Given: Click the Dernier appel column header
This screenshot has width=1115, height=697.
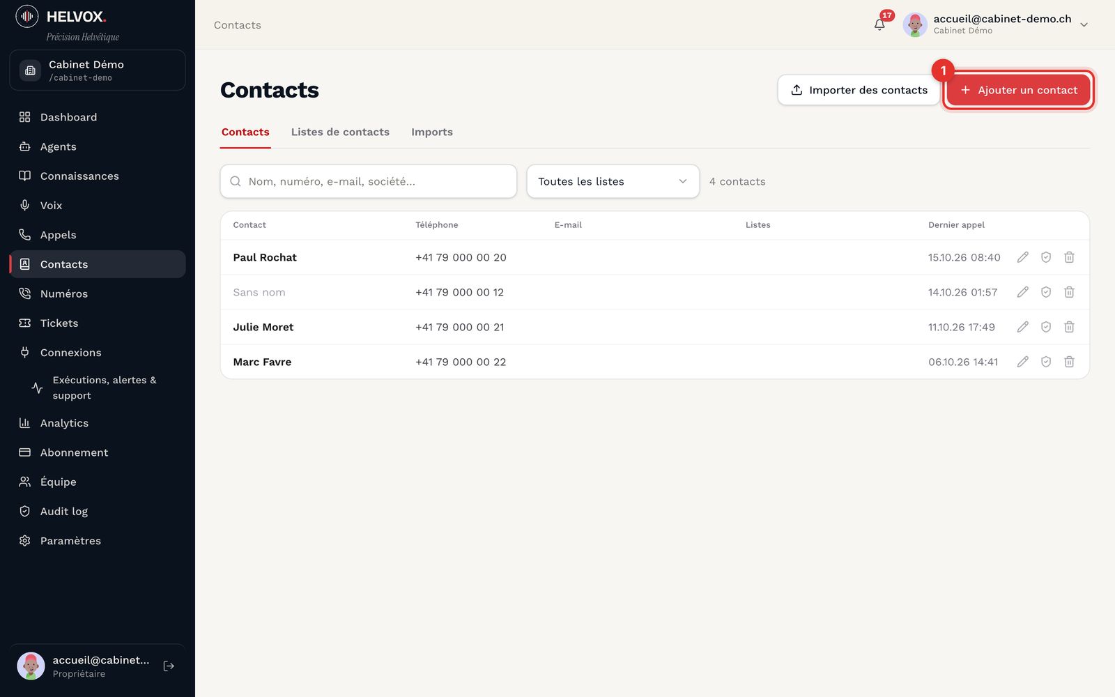Looking at the screenshot, I should 956,224.
